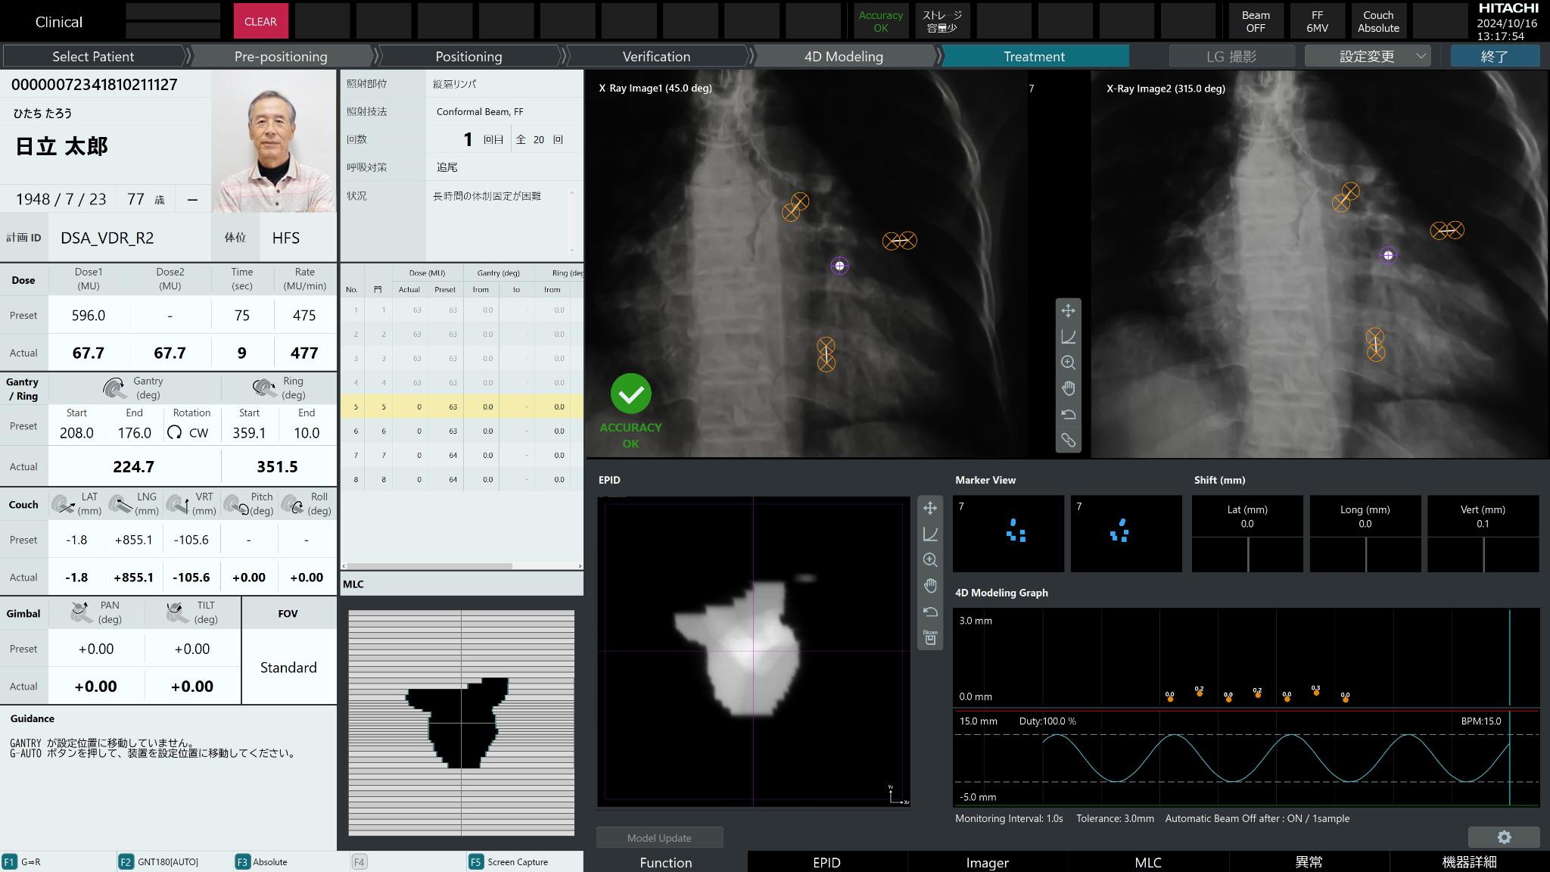Viewport: 1550px width, 872px height.
Task: Open the Imager bottom tab
Action: click(x=987, y=862)
